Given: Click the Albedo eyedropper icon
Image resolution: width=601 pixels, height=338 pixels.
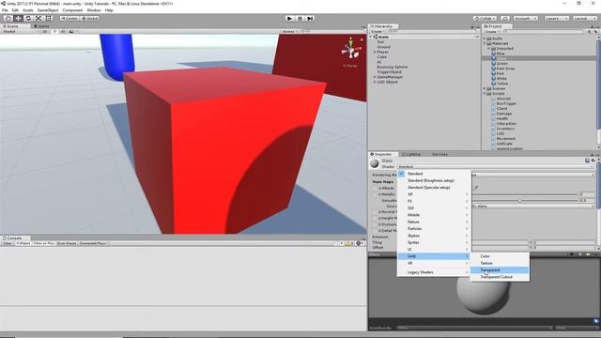Looking at the screenshot, I should (x=476, y=188).
